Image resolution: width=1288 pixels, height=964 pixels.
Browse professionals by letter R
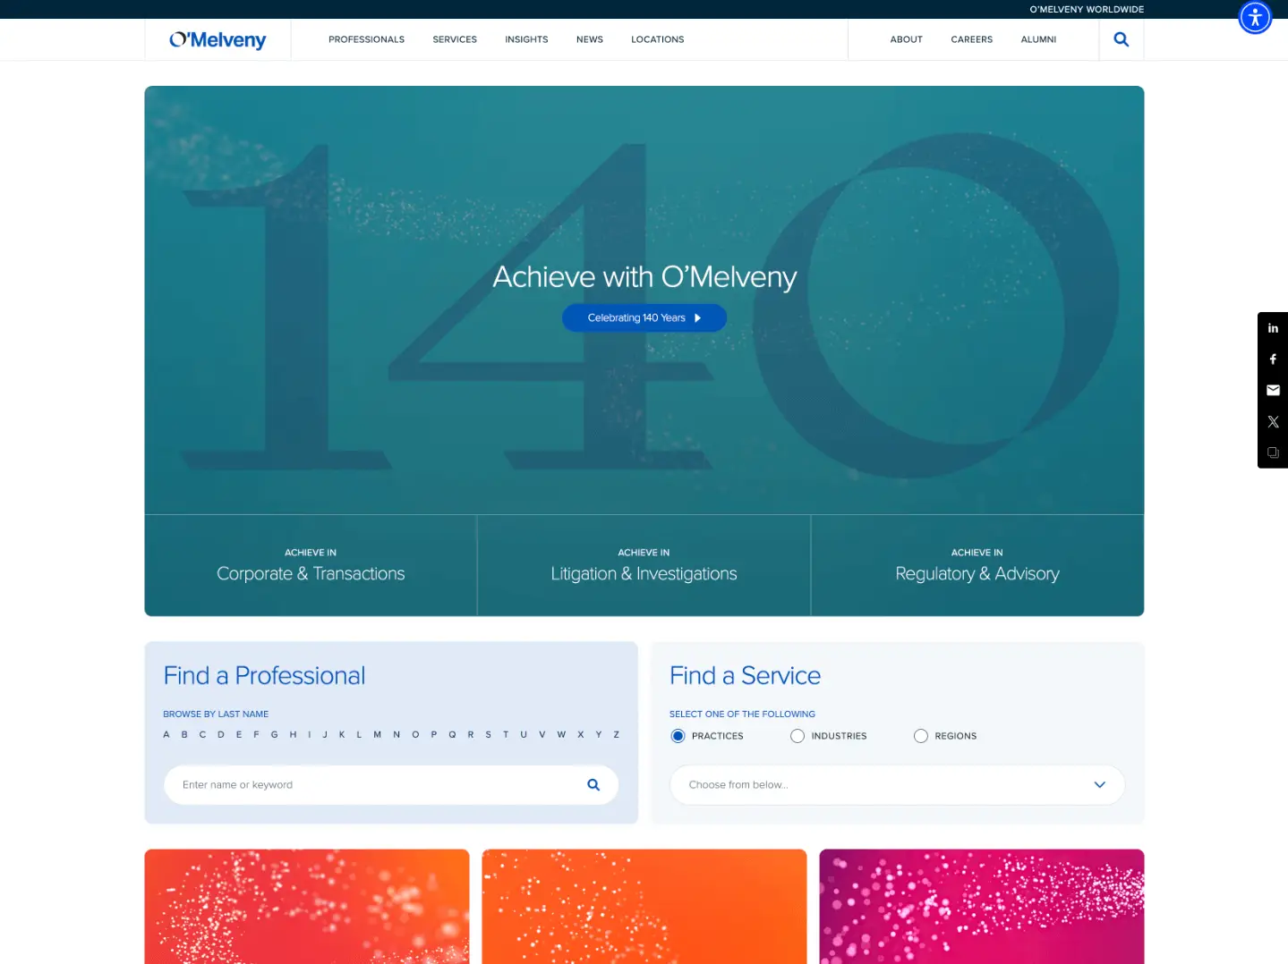click(471, 734)
